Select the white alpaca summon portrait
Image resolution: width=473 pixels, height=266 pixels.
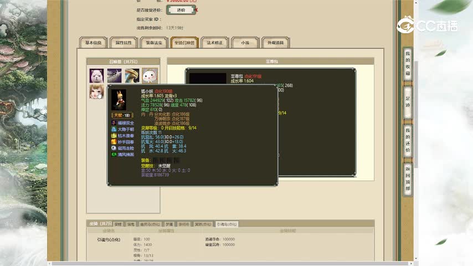96,75
